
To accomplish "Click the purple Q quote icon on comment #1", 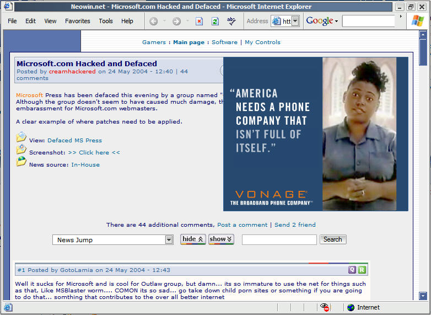I will pyautogui.click(x=352, y=270).
